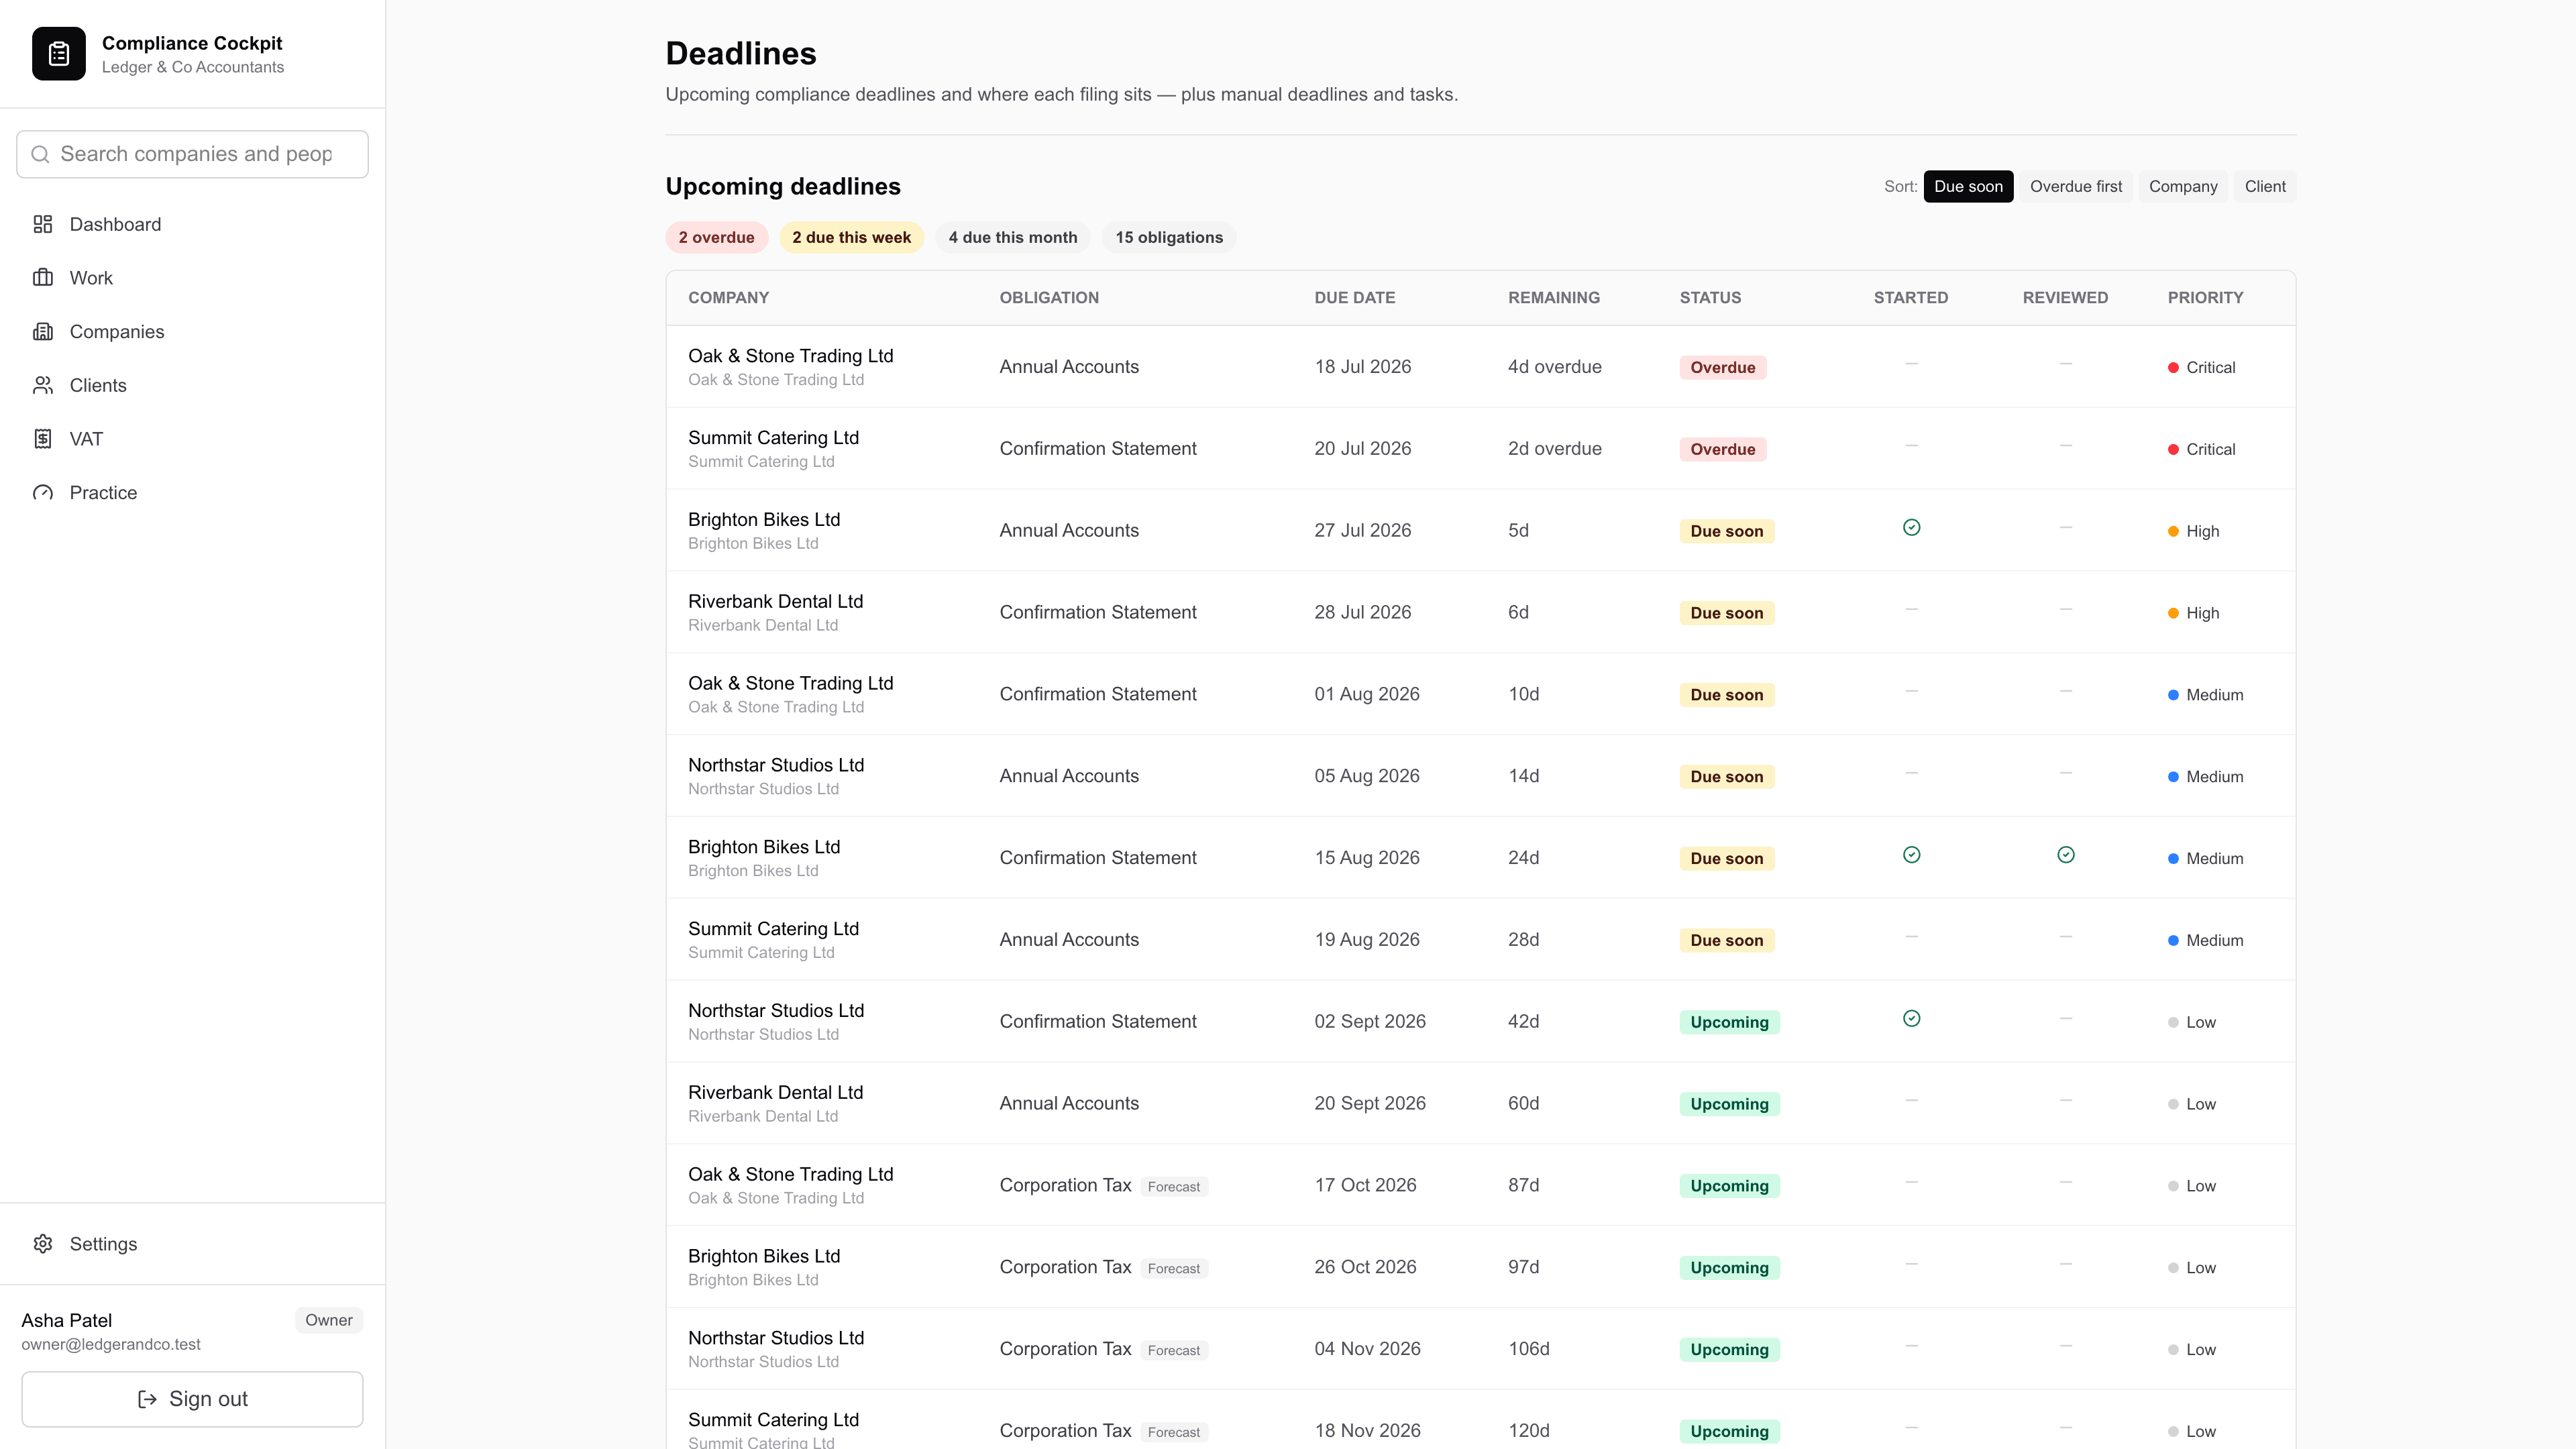Click owner@ledgerandco.test email
The height and width of the screenshot is (1449, 2576).
111,1345
